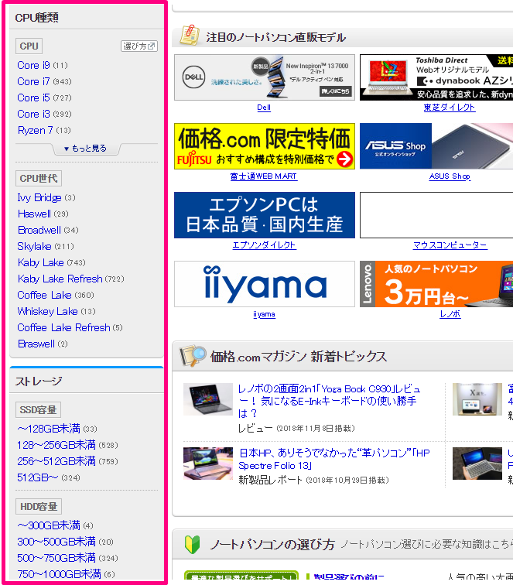Open the Dell text link

coord(264,108)
